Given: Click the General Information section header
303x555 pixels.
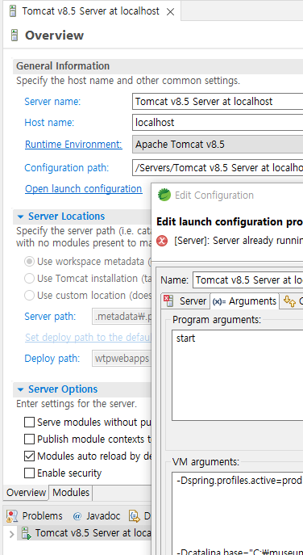Looking at the screenshot, I should point(63,66).
